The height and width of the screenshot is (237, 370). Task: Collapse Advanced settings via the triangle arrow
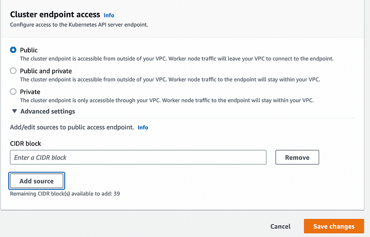[x=14, y=111]
